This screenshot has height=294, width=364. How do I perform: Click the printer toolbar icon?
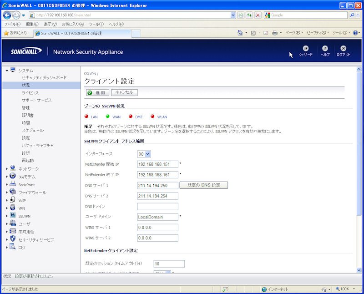(x=275, y=33)
